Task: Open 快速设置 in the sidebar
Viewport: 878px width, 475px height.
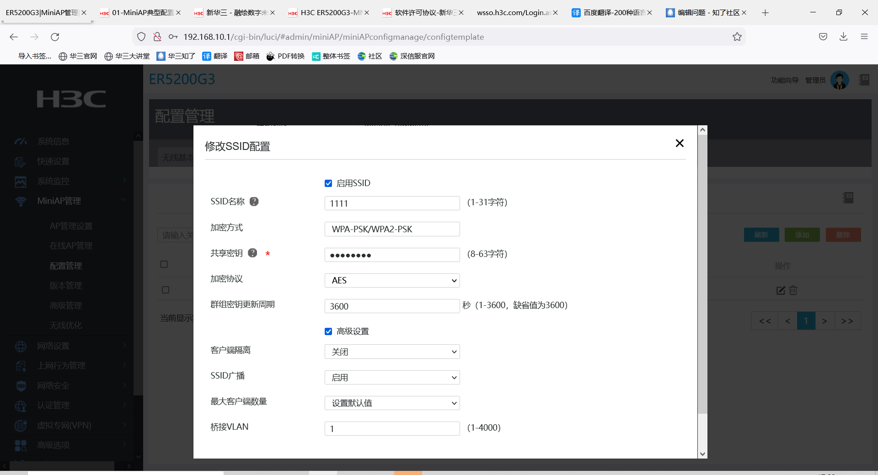Action: click(53, 162)
